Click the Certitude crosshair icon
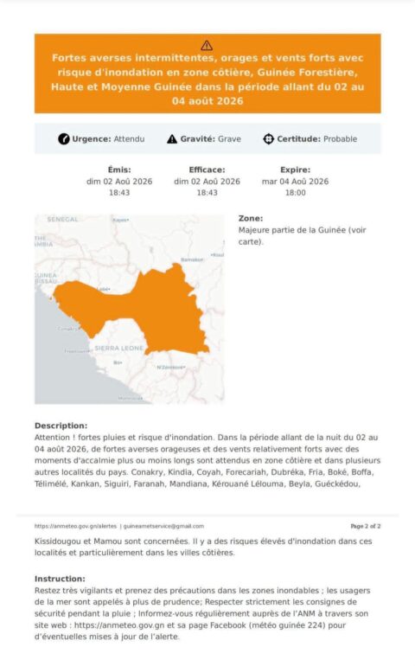Screen dimensions: 415x666 pos(269,139)
